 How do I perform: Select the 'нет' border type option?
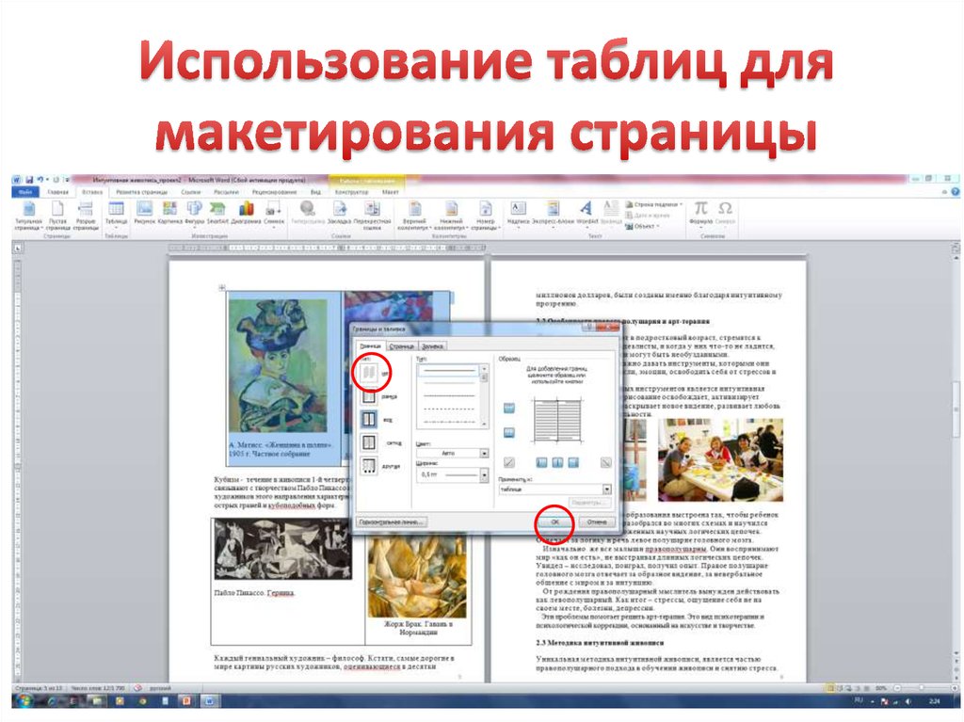tap(370, 373)
